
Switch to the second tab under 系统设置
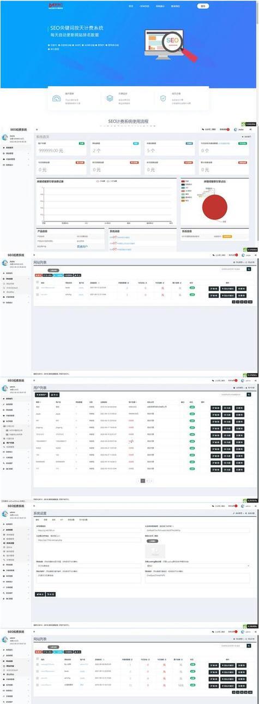(46, 520)
